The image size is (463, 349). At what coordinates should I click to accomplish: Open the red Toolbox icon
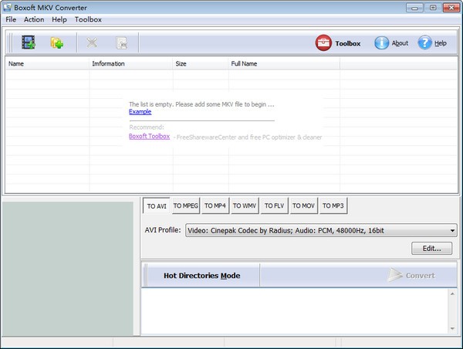(323, 42)
